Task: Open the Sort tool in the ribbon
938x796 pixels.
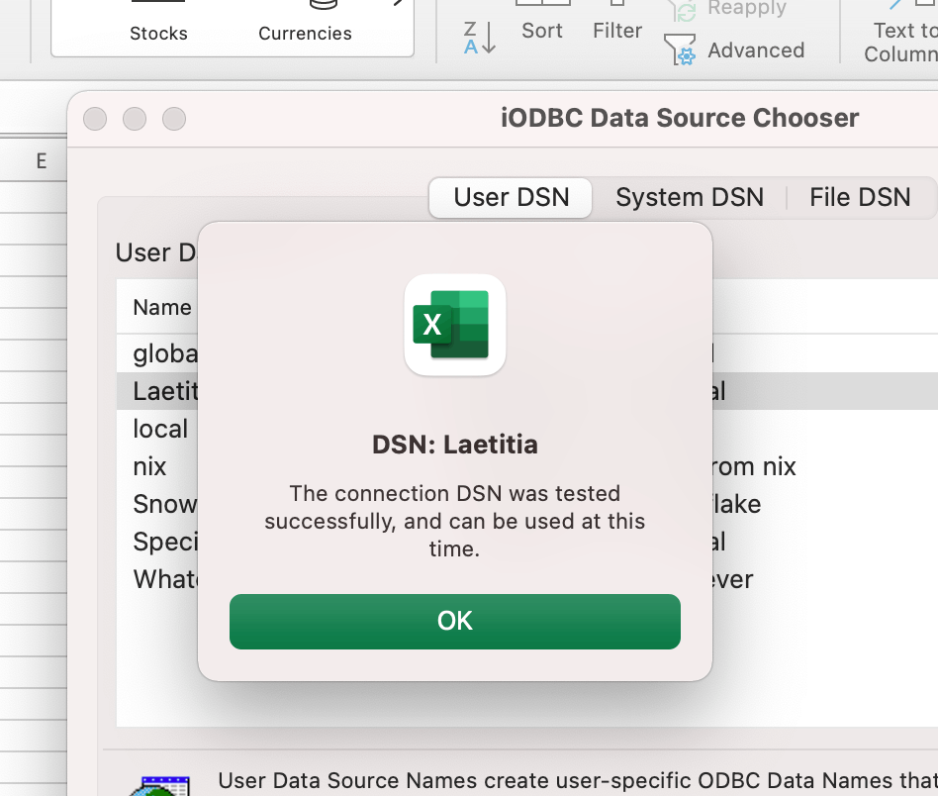Action: point(542,22)
